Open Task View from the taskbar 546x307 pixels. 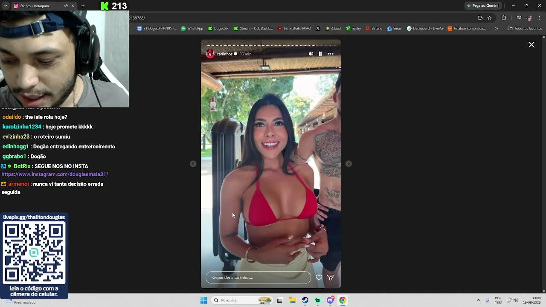click(279, 300)
